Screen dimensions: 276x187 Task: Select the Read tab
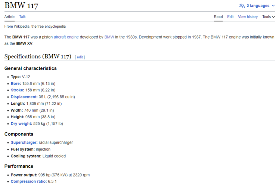coord(218,17)
